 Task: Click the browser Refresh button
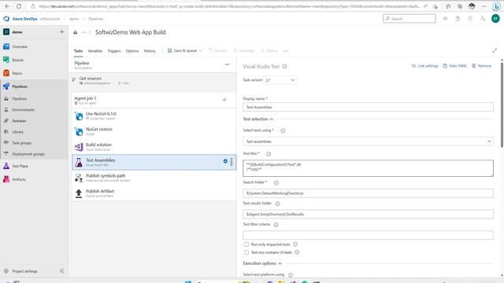(19, 6)
